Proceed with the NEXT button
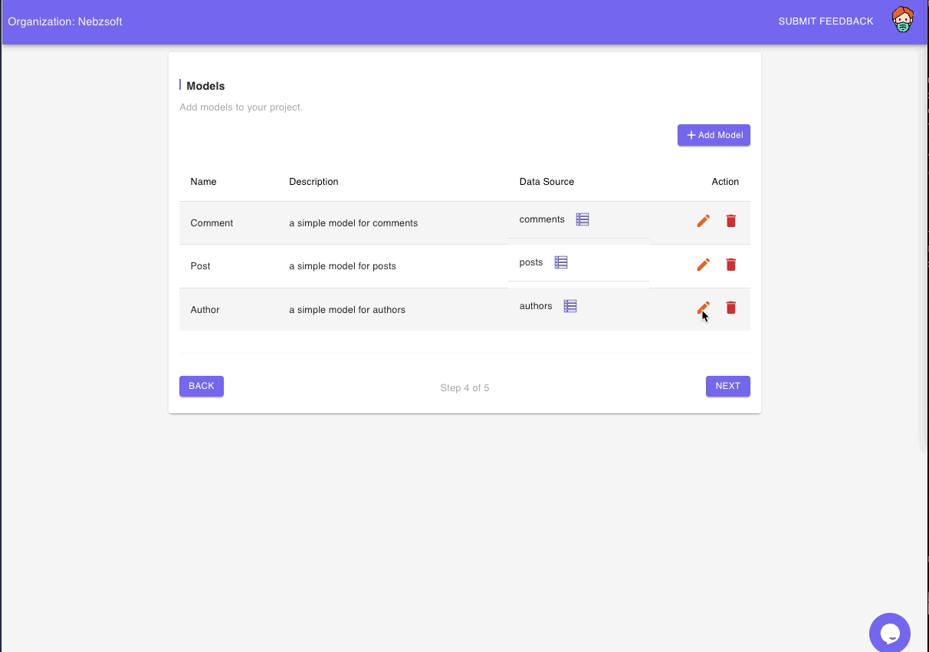 click(728, 386)
